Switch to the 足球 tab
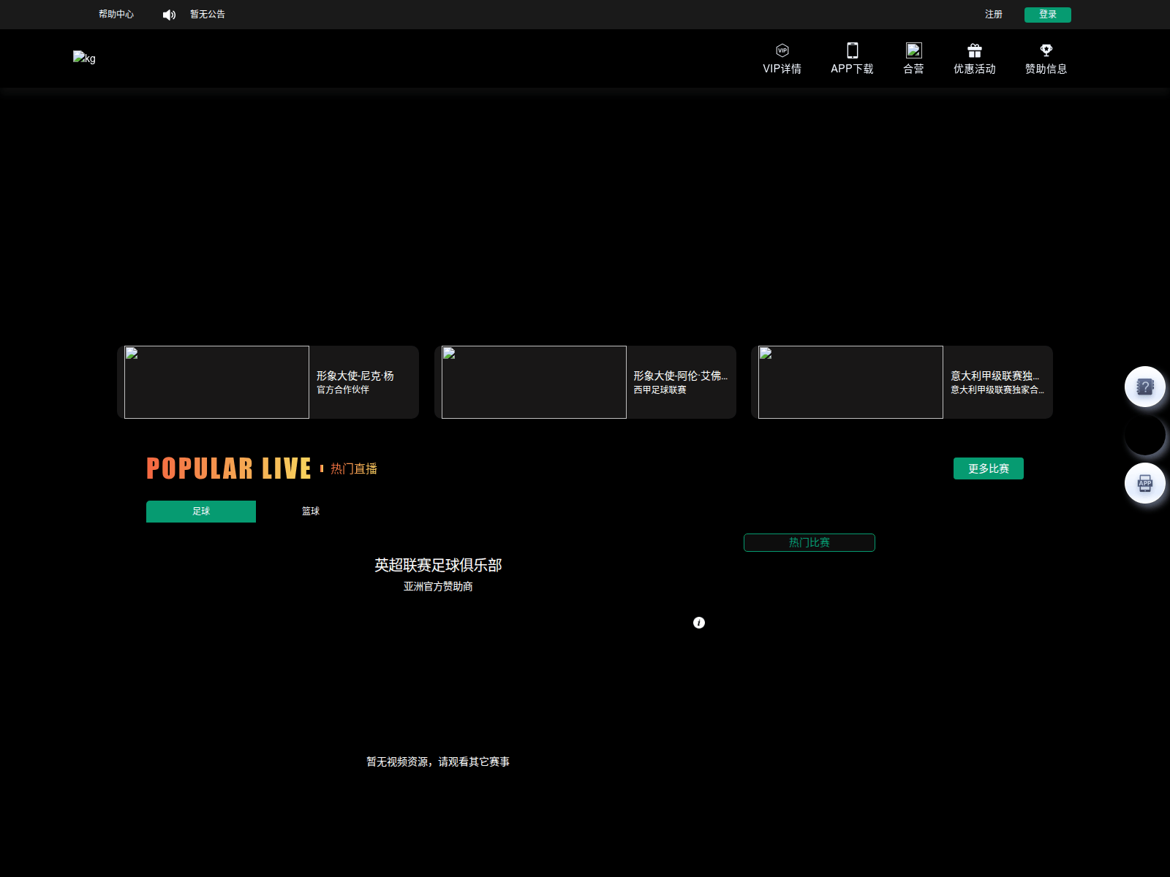Image resolution: width=1170 pixels, height=877 pixels. pos(200,512)
